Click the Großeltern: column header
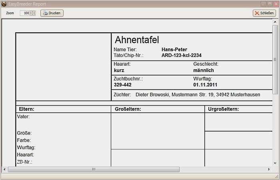 (x=128, y=109)
